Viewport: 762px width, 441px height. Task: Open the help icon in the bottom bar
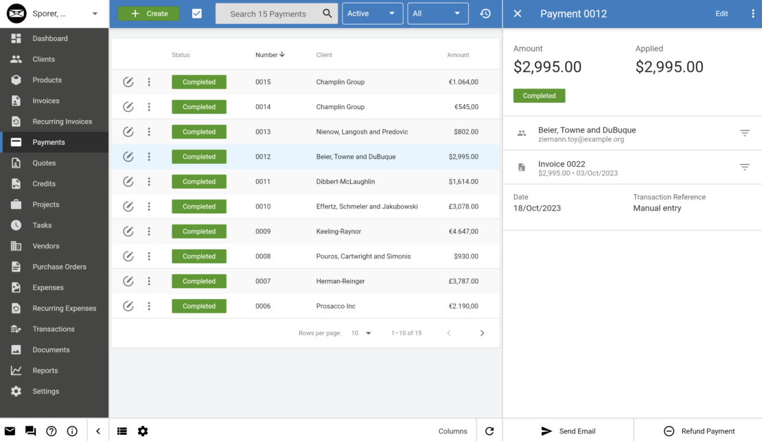(x=51, y=431)
